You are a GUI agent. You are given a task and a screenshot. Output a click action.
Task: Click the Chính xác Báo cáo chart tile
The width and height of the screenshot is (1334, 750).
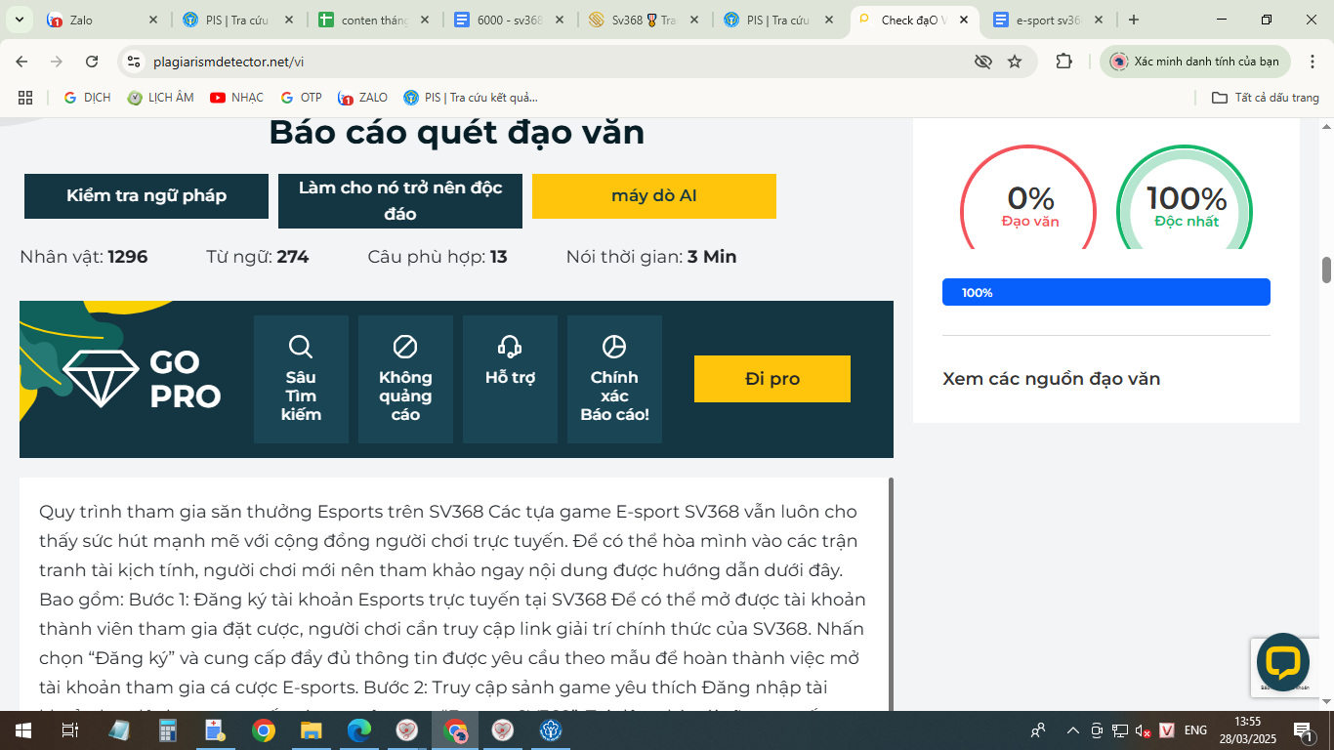click(614, 379)
